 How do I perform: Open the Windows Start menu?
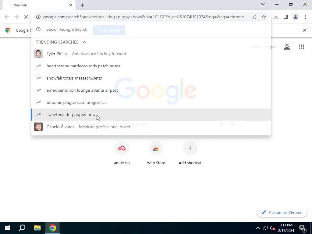point(7,228)
